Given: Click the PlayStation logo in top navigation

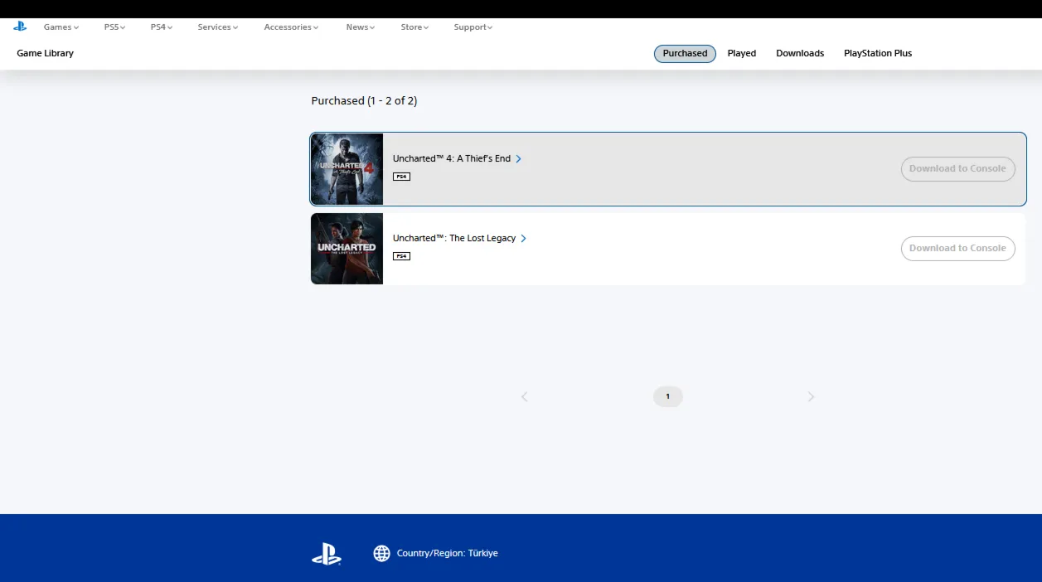Looking at the screenshot, I should [x=20, y=27].
